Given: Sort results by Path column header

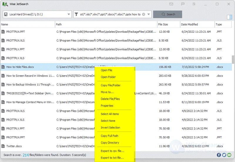Looking at the screenshot, I should point(106,24).
